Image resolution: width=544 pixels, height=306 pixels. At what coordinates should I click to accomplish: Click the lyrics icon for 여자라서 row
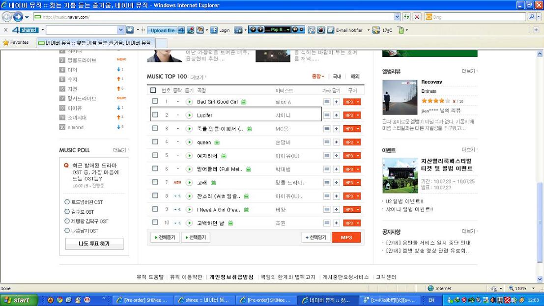pyautogui.click(x=327, y=156)
